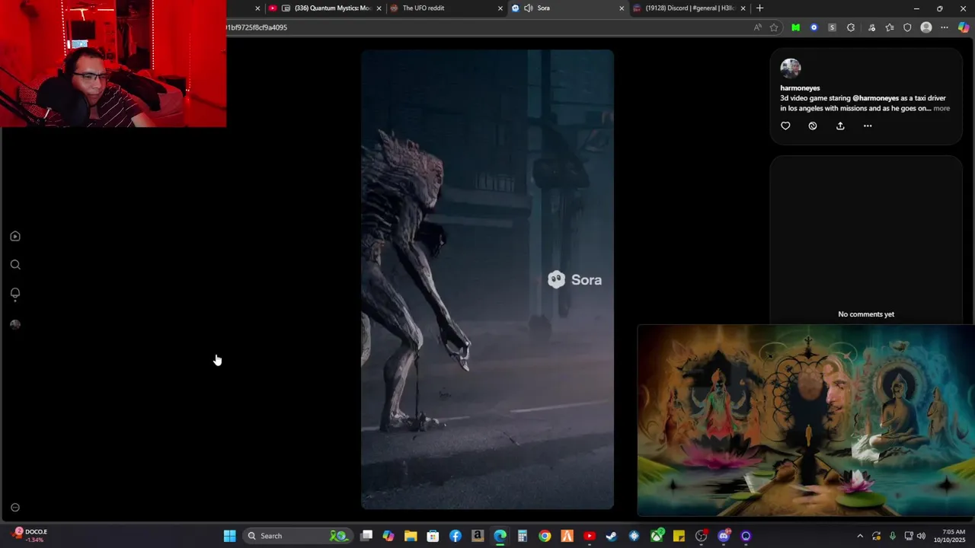Open the Copilot app from the taskbar
The image size is (975, 548).
click(x=388, y=536)
